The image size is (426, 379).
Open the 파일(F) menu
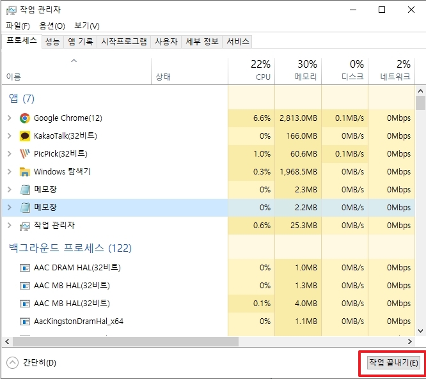pyautogui.click(x=18, y=26)
